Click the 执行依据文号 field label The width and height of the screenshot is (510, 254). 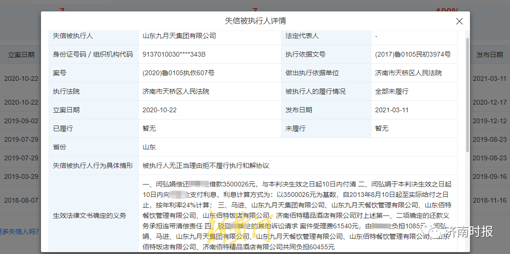click(306, 55)
